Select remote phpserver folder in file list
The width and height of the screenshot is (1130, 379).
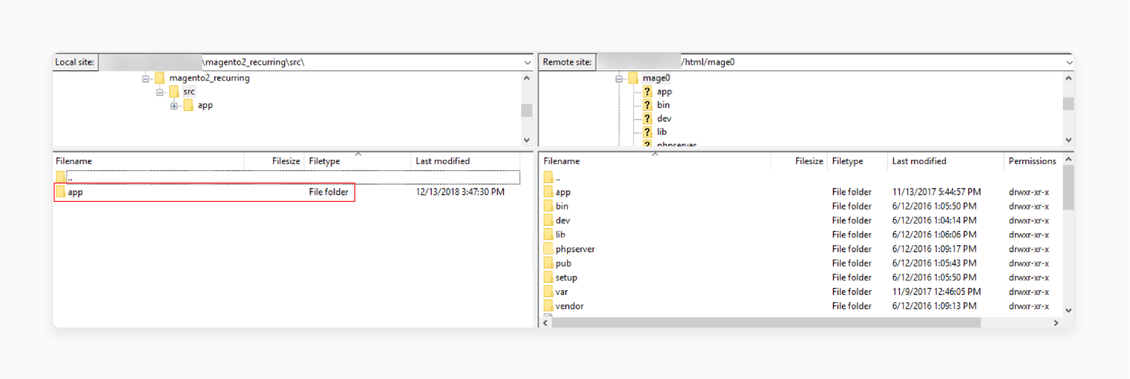tap(802, 249)
